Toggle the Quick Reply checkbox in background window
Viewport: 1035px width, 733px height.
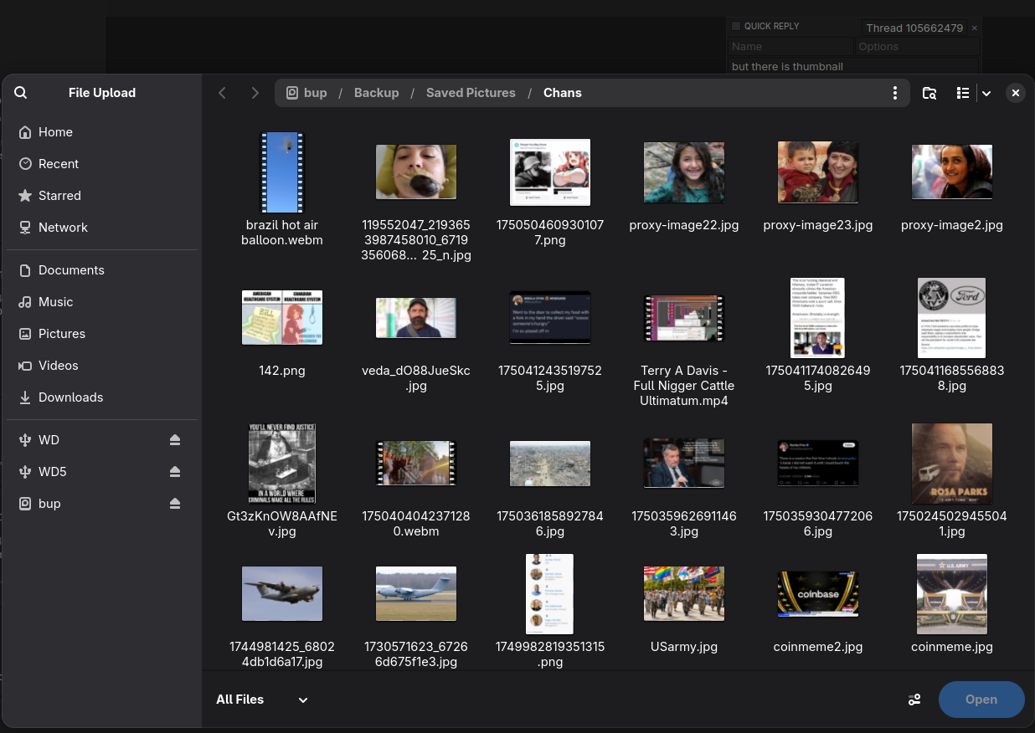[736, 26]
